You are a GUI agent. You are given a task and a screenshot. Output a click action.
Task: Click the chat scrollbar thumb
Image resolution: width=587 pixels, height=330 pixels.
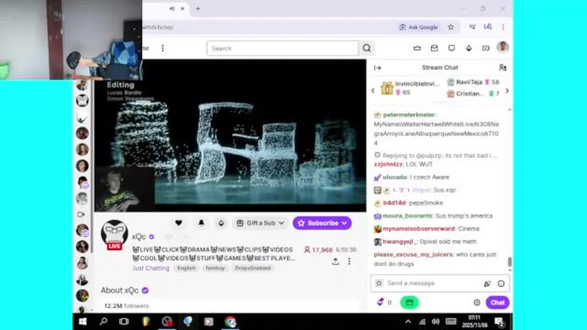click(x=509, y=262)
